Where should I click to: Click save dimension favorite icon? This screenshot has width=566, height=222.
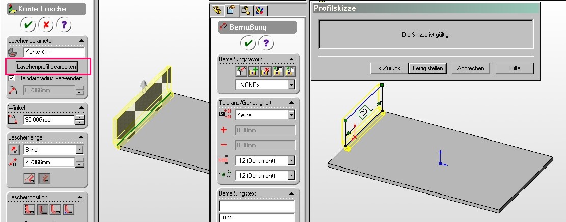tap(278, 71)
